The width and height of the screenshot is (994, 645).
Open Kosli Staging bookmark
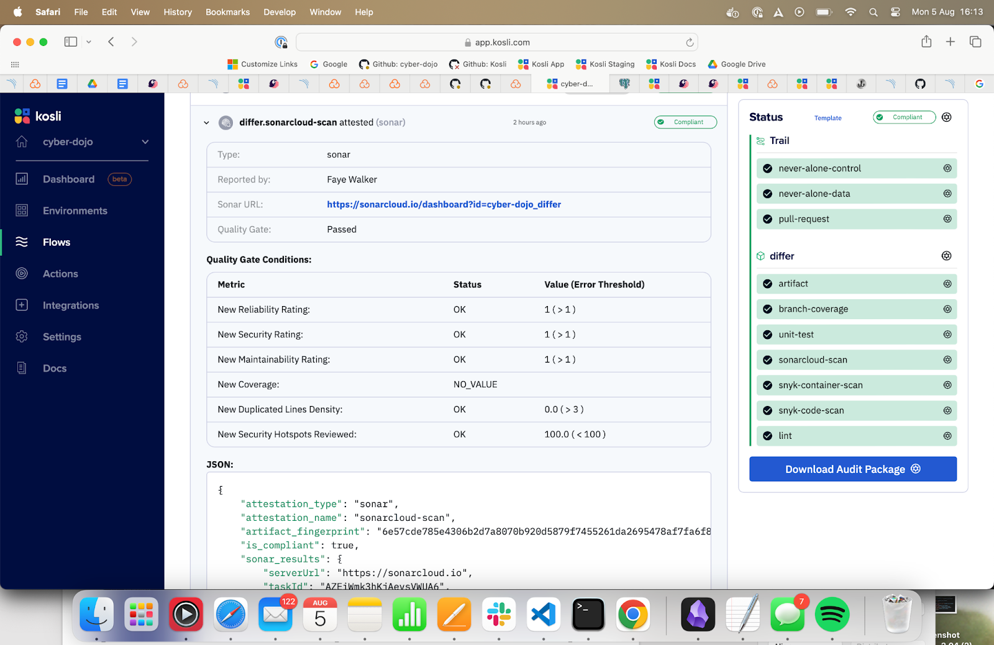click(x=605, y=64)
